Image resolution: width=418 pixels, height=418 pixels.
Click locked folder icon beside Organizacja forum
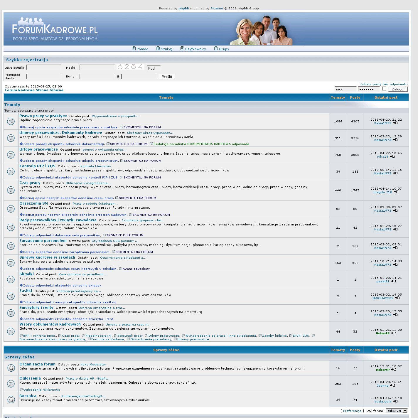(11, 368)
